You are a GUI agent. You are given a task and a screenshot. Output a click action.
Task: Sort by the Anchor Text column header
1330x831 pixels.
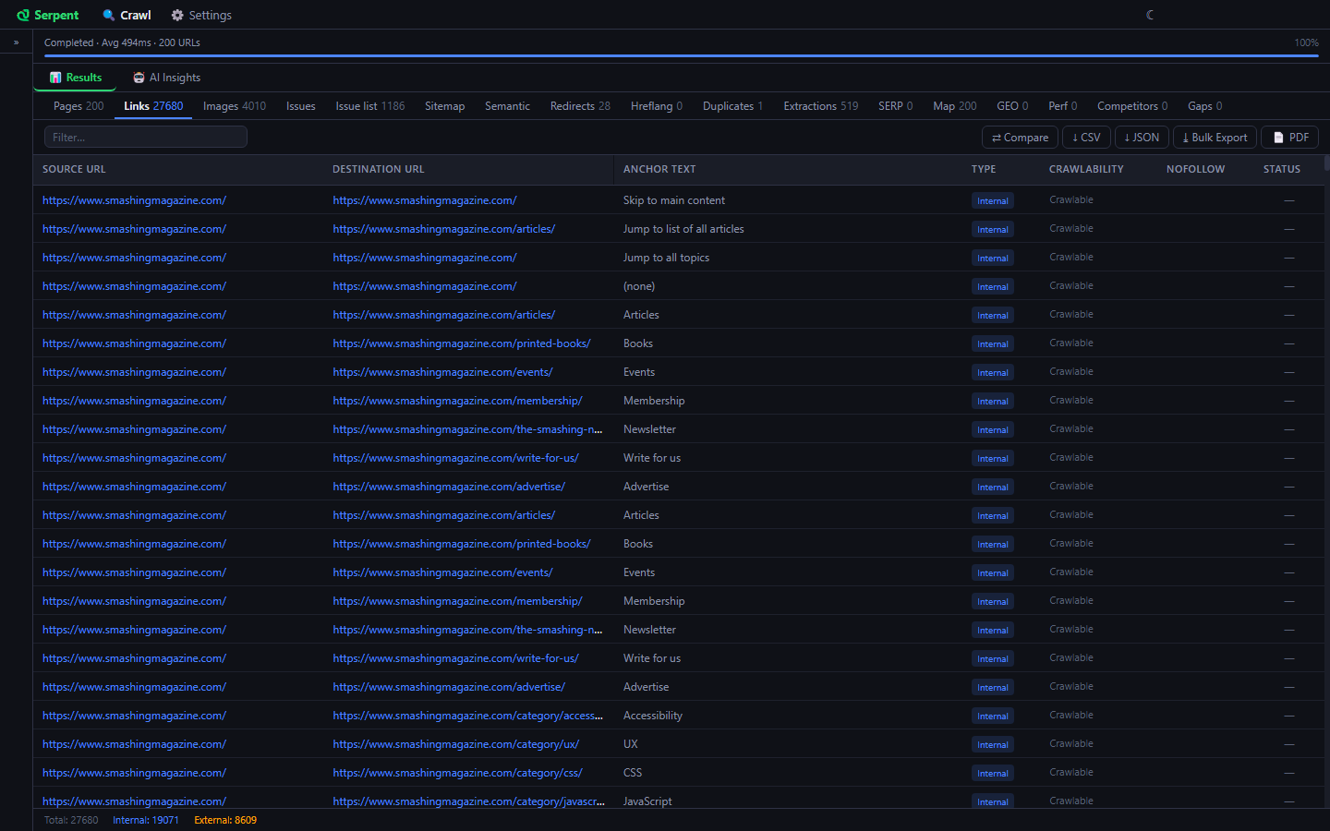[659, 169]
